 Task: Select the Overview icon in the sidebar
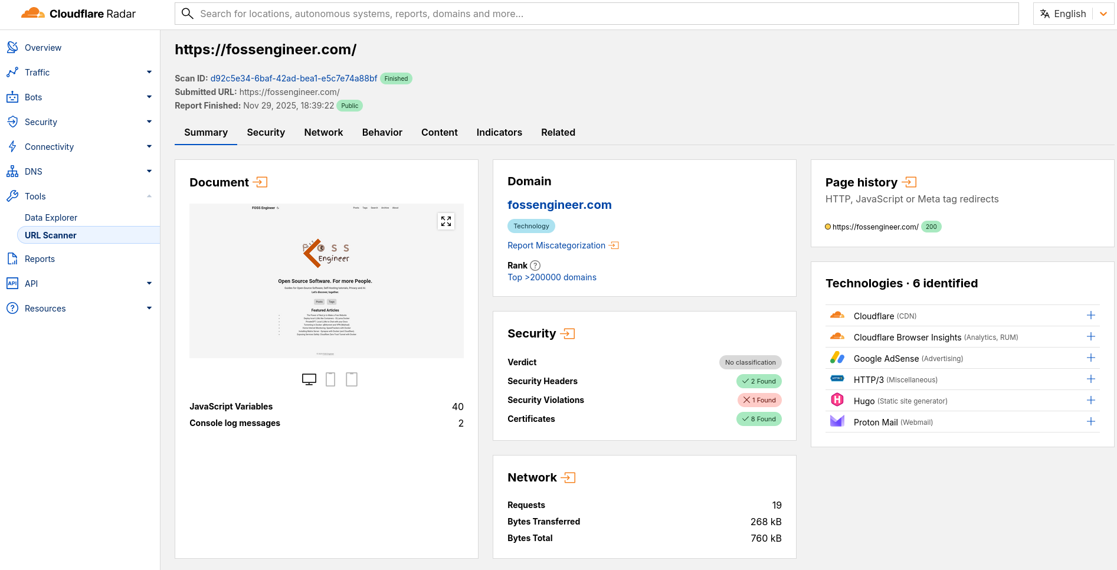click(x=12, y=47)
